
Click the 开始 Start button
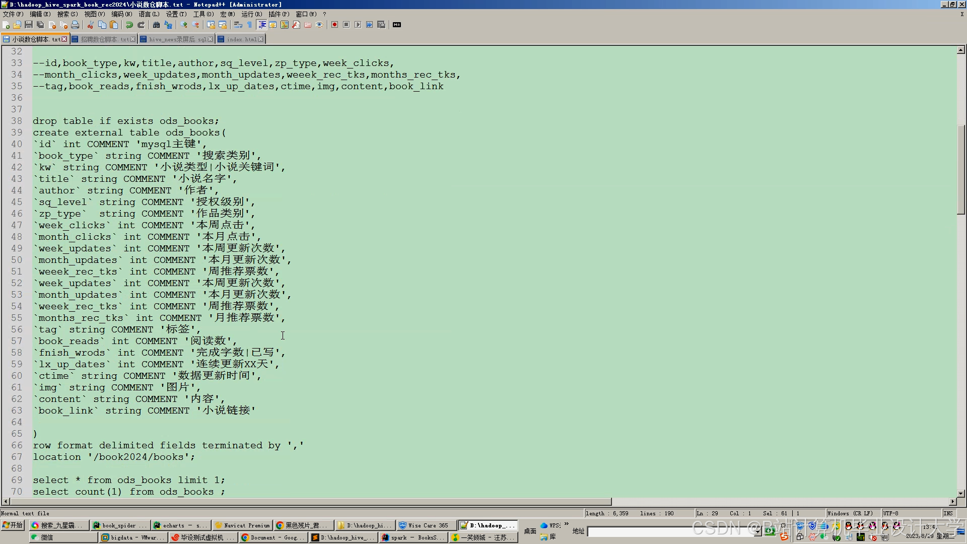13,525
